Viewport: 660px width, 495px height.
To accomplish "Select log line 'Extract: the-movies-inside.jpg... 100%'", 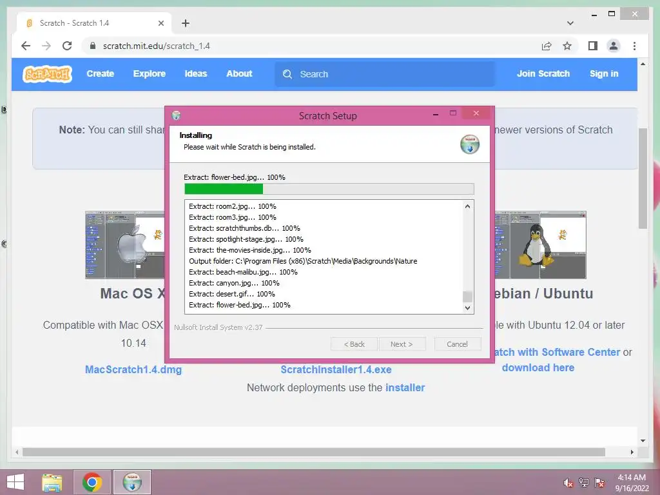I will [x=250, y=250].
